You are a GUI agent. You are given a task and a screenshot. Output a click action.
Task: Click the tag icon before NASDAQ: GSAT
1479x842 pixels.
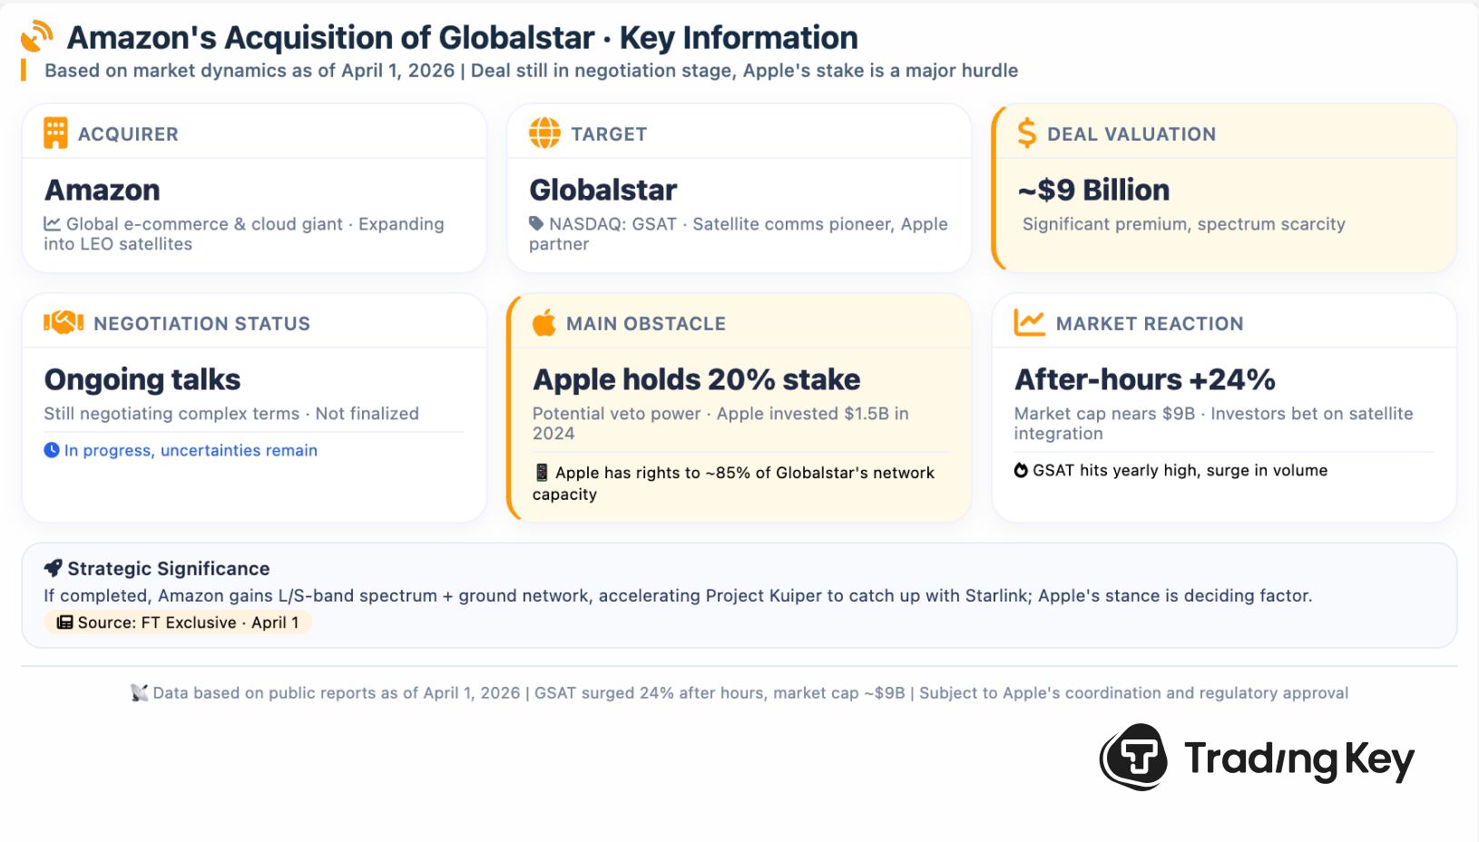[537, 224]
